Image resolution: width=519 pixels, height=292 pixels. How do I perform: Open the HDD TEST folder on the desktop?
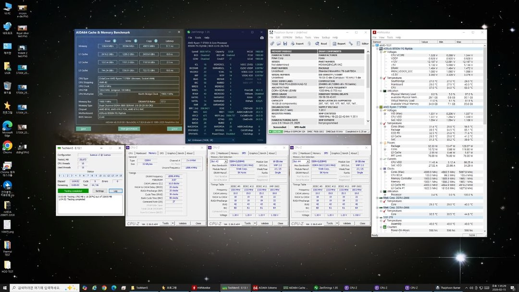(x=7, y=267)
